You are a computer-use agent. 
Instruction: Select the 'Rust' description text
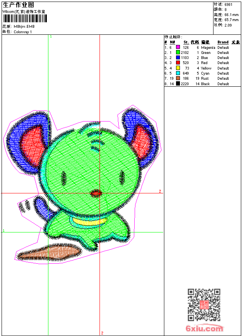(x=205, y=79)
